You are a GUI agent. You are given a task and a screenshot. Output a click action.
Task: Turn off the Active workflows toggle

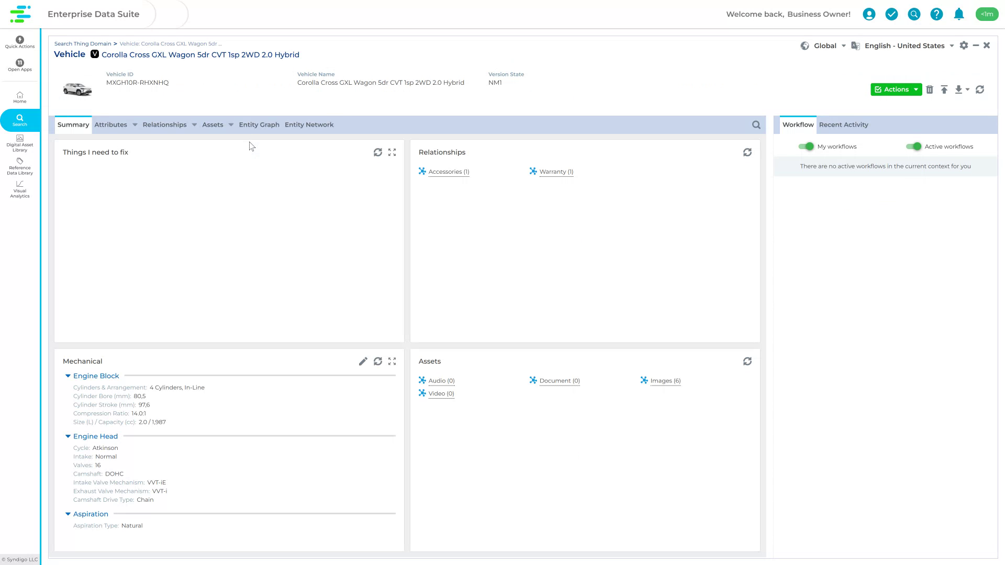pos(914,146)
